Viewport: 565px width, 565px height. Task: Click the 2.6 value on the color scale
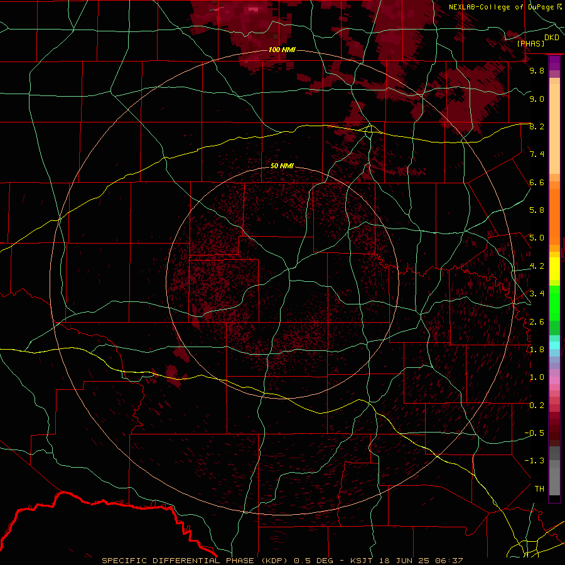pos(537,322)
